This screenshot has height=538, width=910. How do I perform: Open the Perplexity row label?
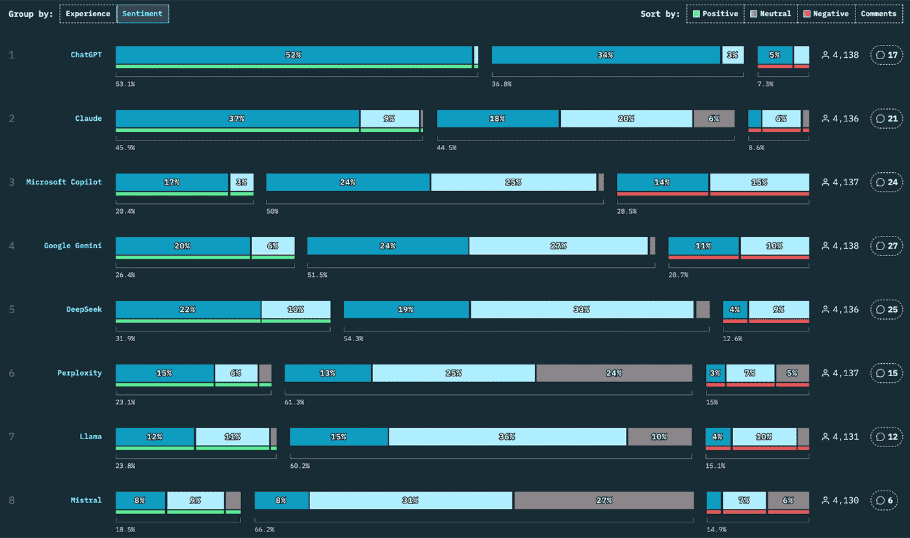click(79, 373)
